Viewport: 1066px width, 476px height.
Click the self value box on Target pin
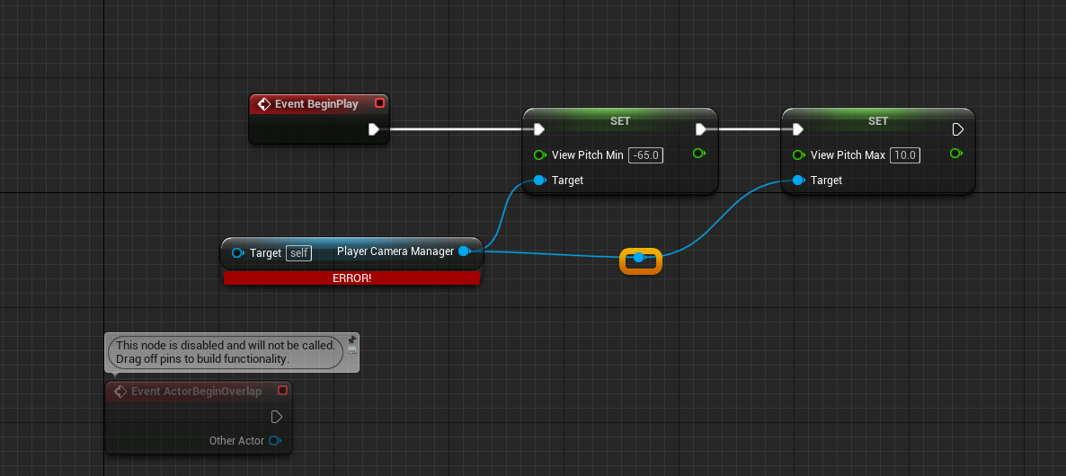click(x=298, y=253)
